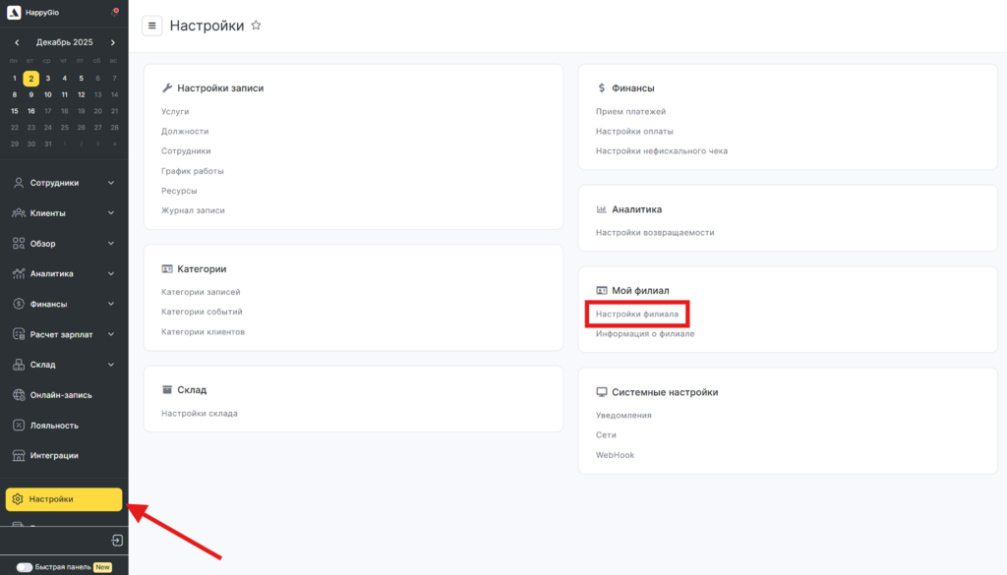This screenshot has height=575, width=1007.
Task: Click the notification pin icon near HappyGio
Action: coord(114,13)
